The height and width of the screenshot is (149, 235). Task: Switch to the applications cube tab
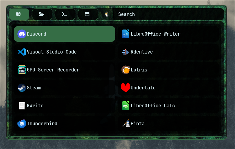tap(19, 14)
